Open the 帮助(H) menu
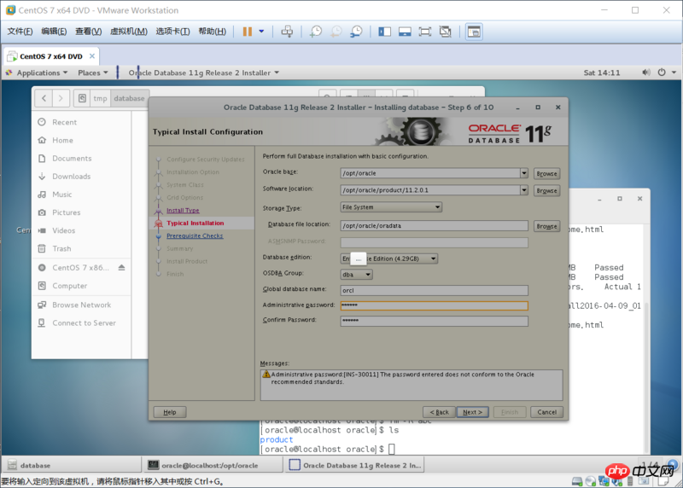Image resolution: width=683 pixels, height=488 pixels. pyautogui.click(x=212, y=32)
